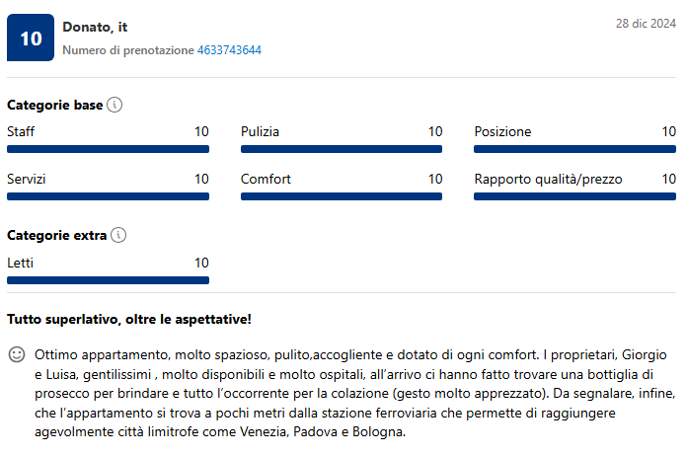Open booking number 4633743644 link
The height and width of the screenshot is (456, 687).
click(229, 50)
